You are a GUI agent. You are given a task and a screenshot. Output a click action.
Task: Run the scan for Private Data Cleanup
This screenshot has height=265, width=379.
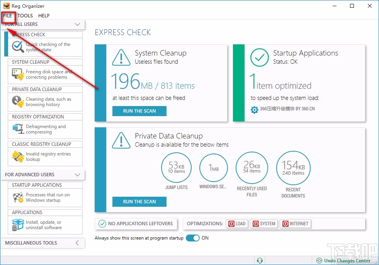tap(139, 201)
